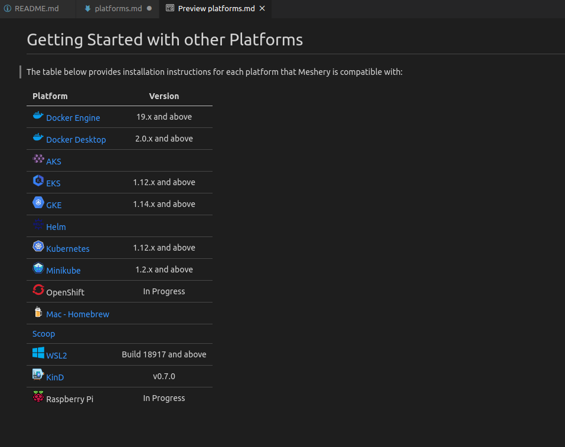
Task: Click the Kubernetes '1.12.x and above' cell
Action: [164, 248]
